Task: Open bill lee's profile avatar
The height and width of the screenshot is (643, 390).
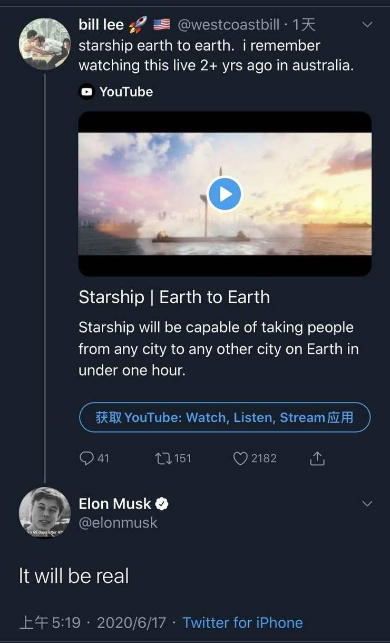Action: pyautogui.click(x=44, y=44)
